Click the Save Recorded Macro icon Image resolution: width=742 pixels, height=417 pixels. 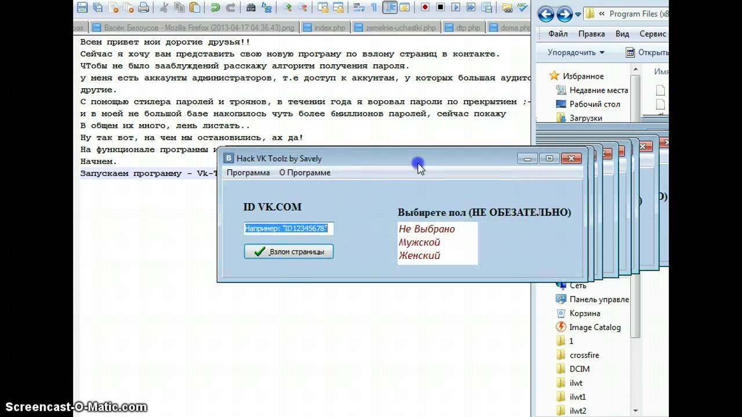486,8
